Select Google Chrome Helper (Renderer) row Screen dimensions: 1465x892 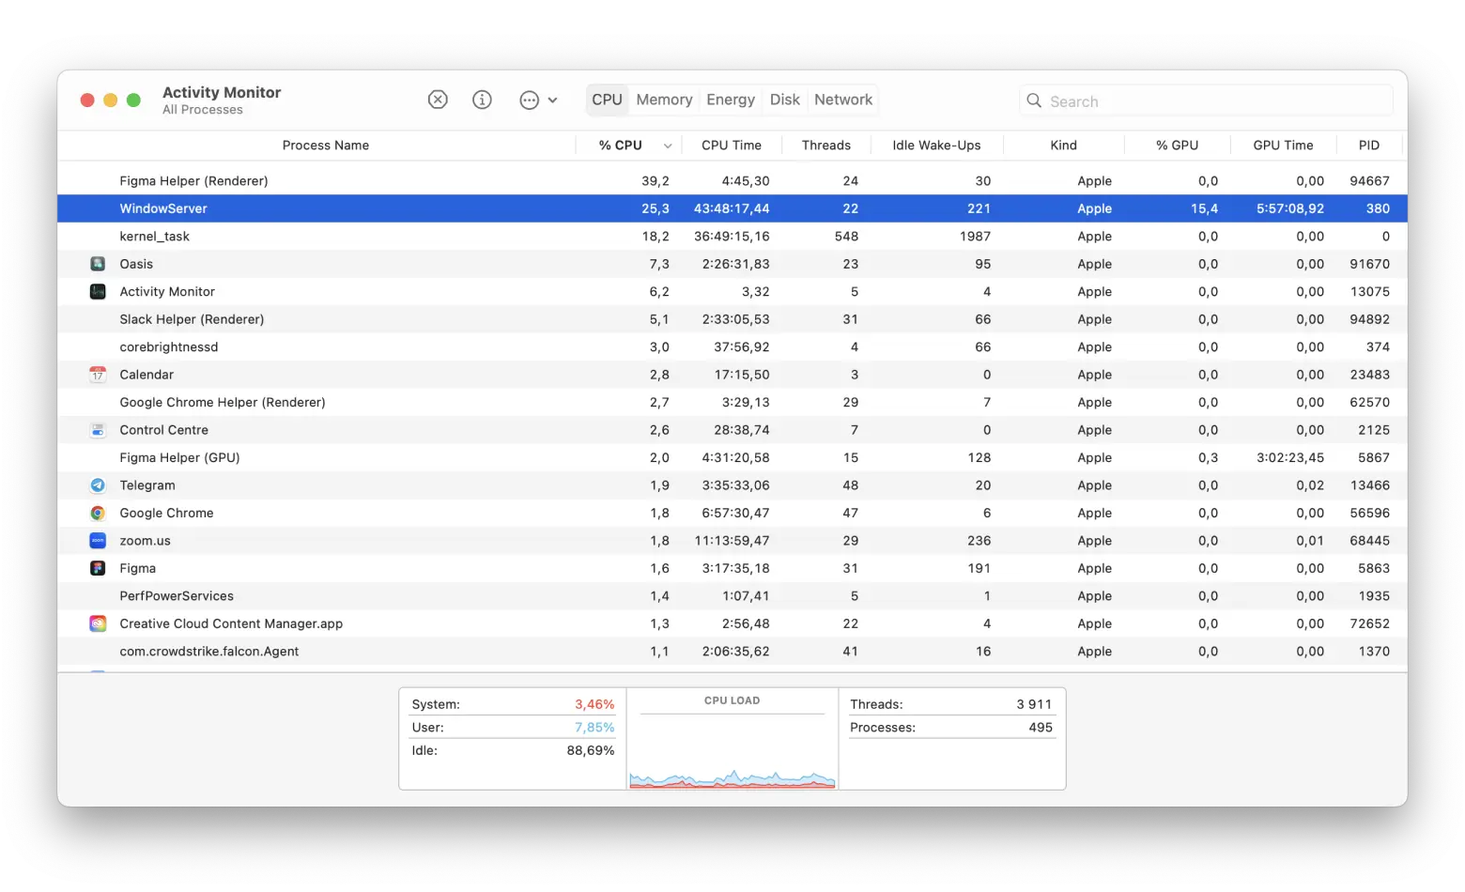click(x=732, y=403)
